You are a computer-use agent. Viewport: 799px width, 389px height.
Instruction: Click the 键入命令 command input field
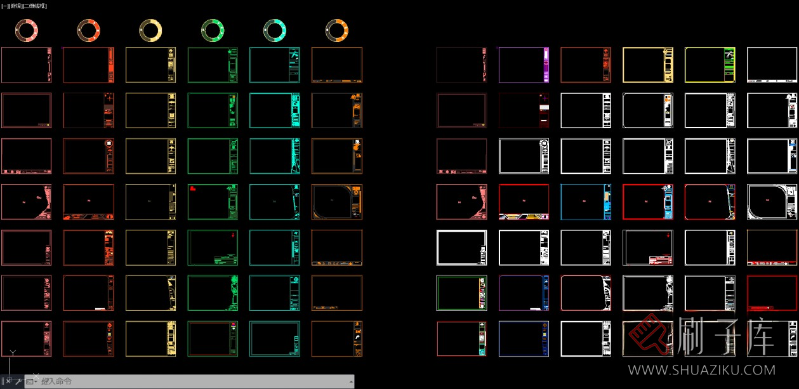[190, 381]
